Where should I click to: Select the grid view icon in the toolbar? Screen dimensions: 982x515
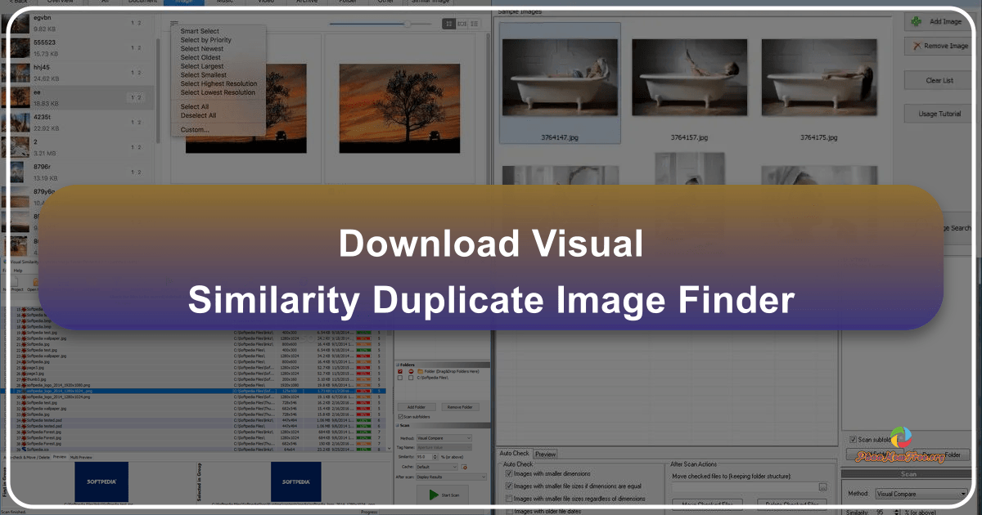449,24
